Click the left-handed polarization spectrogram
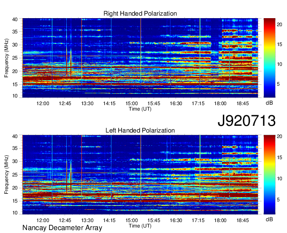This screenshot has height=233, width=287. tap(140, 175)
